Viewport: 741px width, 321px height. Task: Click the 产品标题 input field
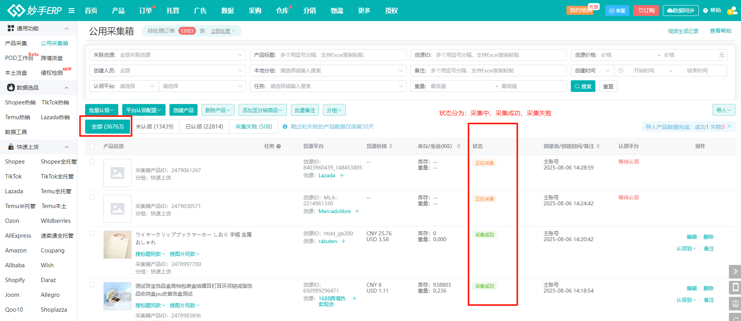tap(340, 55)
